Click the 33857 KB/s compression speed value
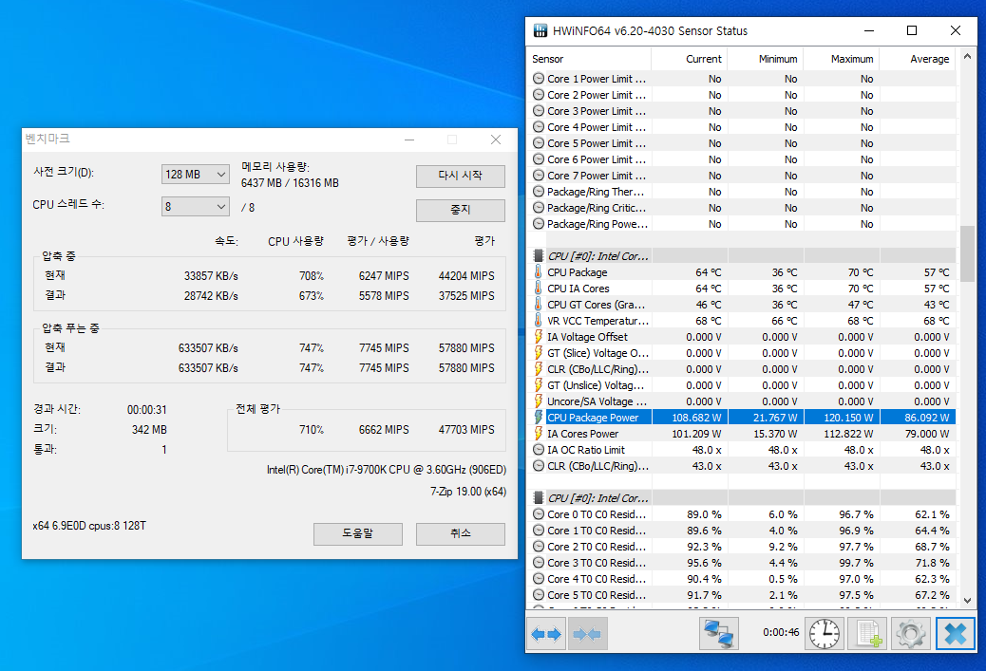 (x=211, y=276)
